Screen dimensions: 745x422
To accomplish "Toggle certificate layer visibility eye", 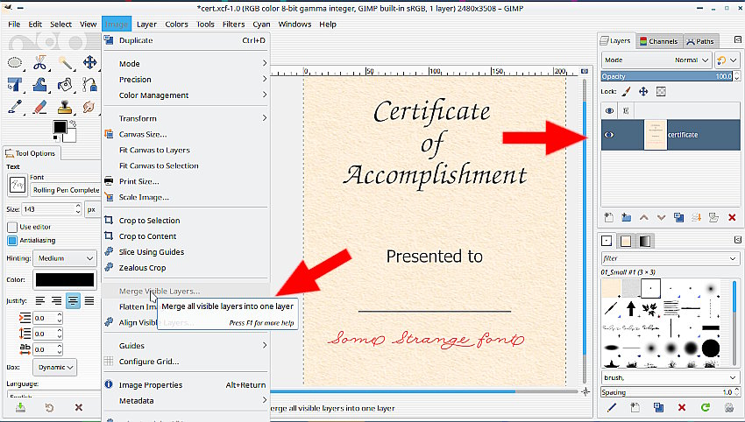I will (x=609, y=135).
